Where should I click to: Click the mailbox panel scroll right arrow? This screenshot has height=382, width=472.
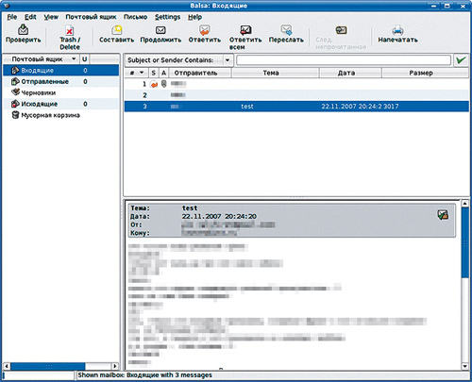[x=115, y=366]
